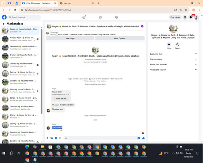
Task: Click the Chrome address bar URL
Action: tap(48, 10)
